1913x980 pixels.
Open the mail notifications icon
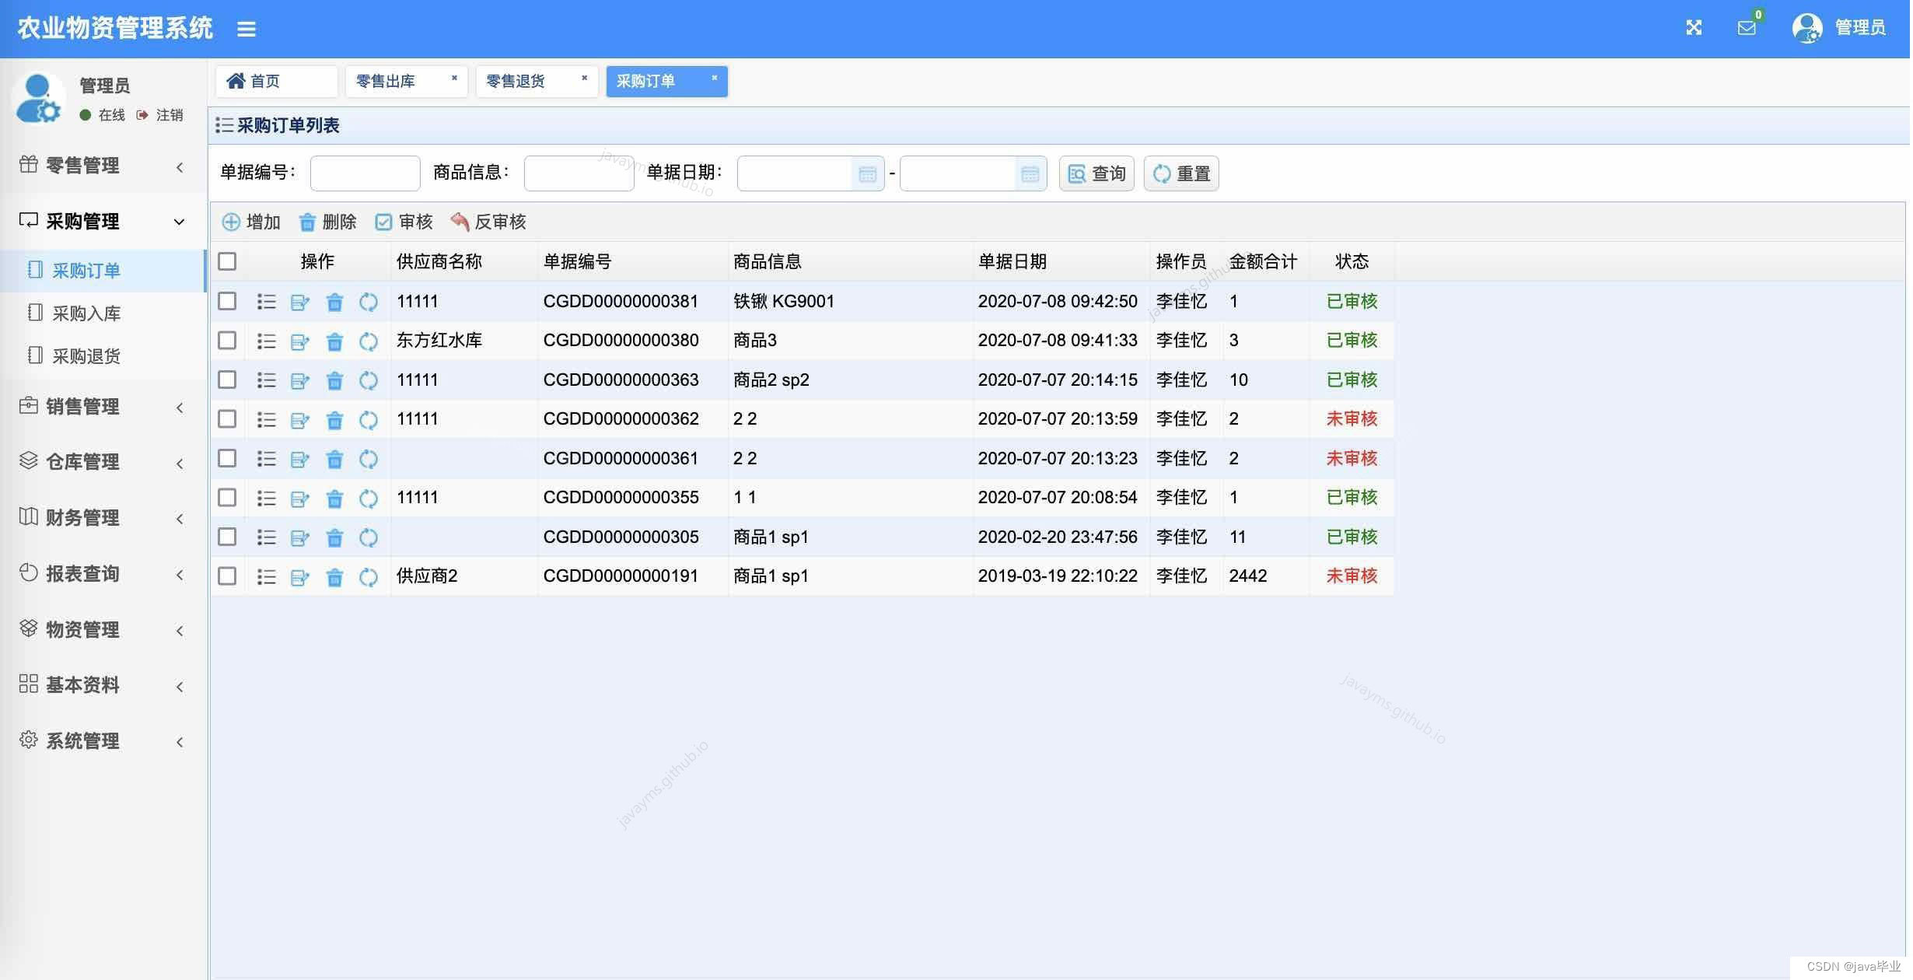click(x=1747, y=28)
